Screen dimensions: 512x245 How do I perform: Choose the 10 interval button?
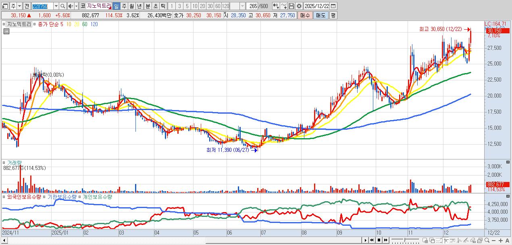(195, 6)
